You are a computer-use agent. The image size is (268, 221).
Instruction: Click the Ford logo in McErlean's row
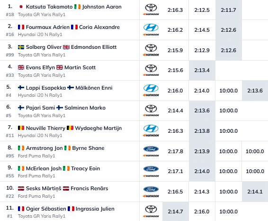151,169
